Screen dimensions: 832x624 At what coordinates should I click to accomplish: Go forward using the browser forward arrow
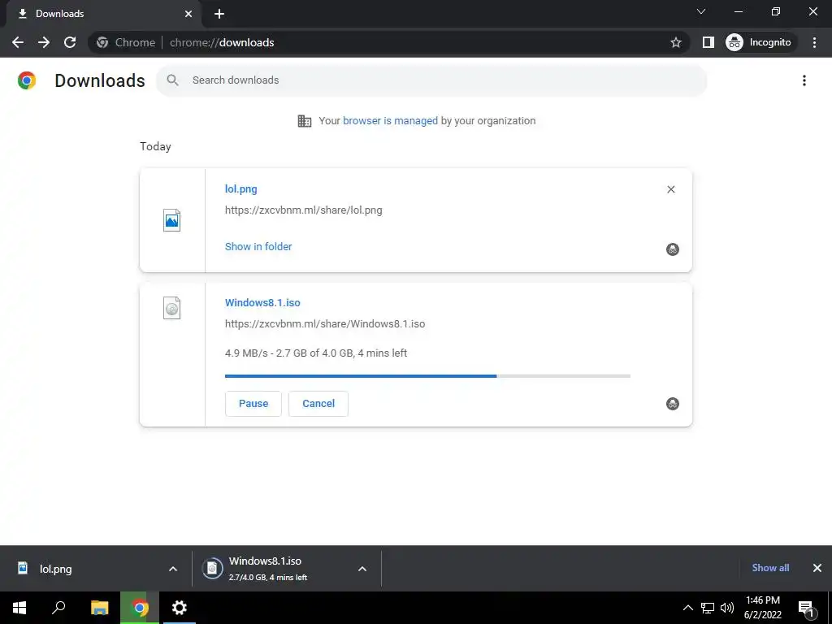(44, 42)
